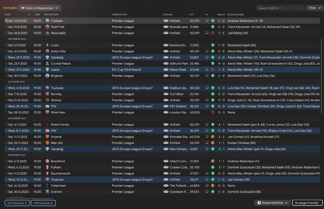Click the Sheff Utd club badge
This screenshot has width=324, height=209.
47,27
